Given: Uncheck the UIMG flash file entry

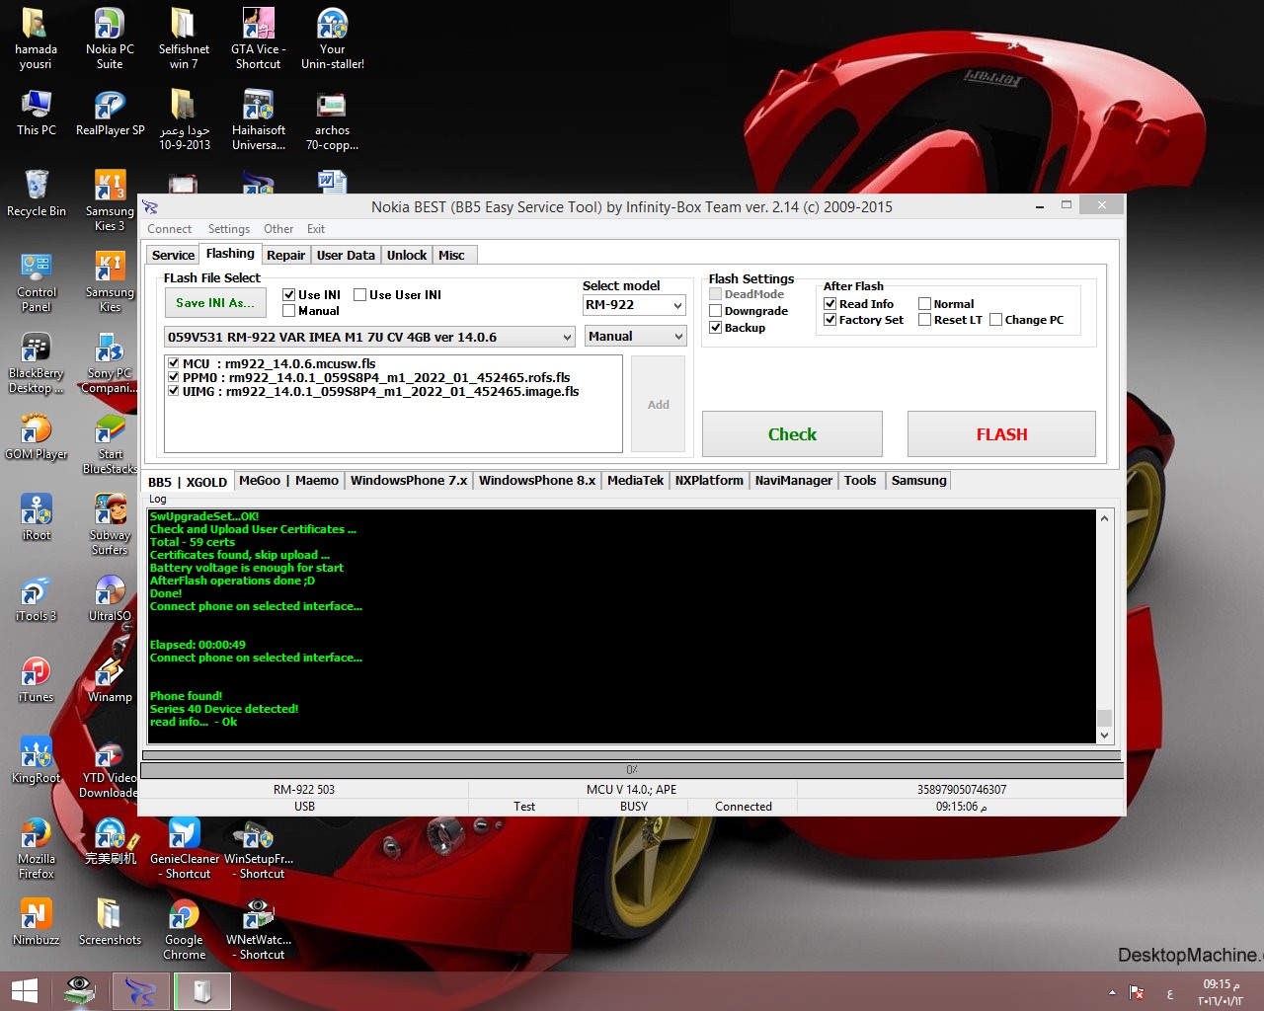Looking at the screenshot, I should [174, 391].
